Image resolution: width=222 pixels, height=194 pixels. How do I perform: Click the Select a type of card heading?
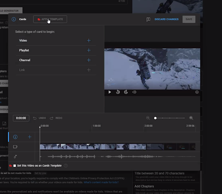click(35, 32)
